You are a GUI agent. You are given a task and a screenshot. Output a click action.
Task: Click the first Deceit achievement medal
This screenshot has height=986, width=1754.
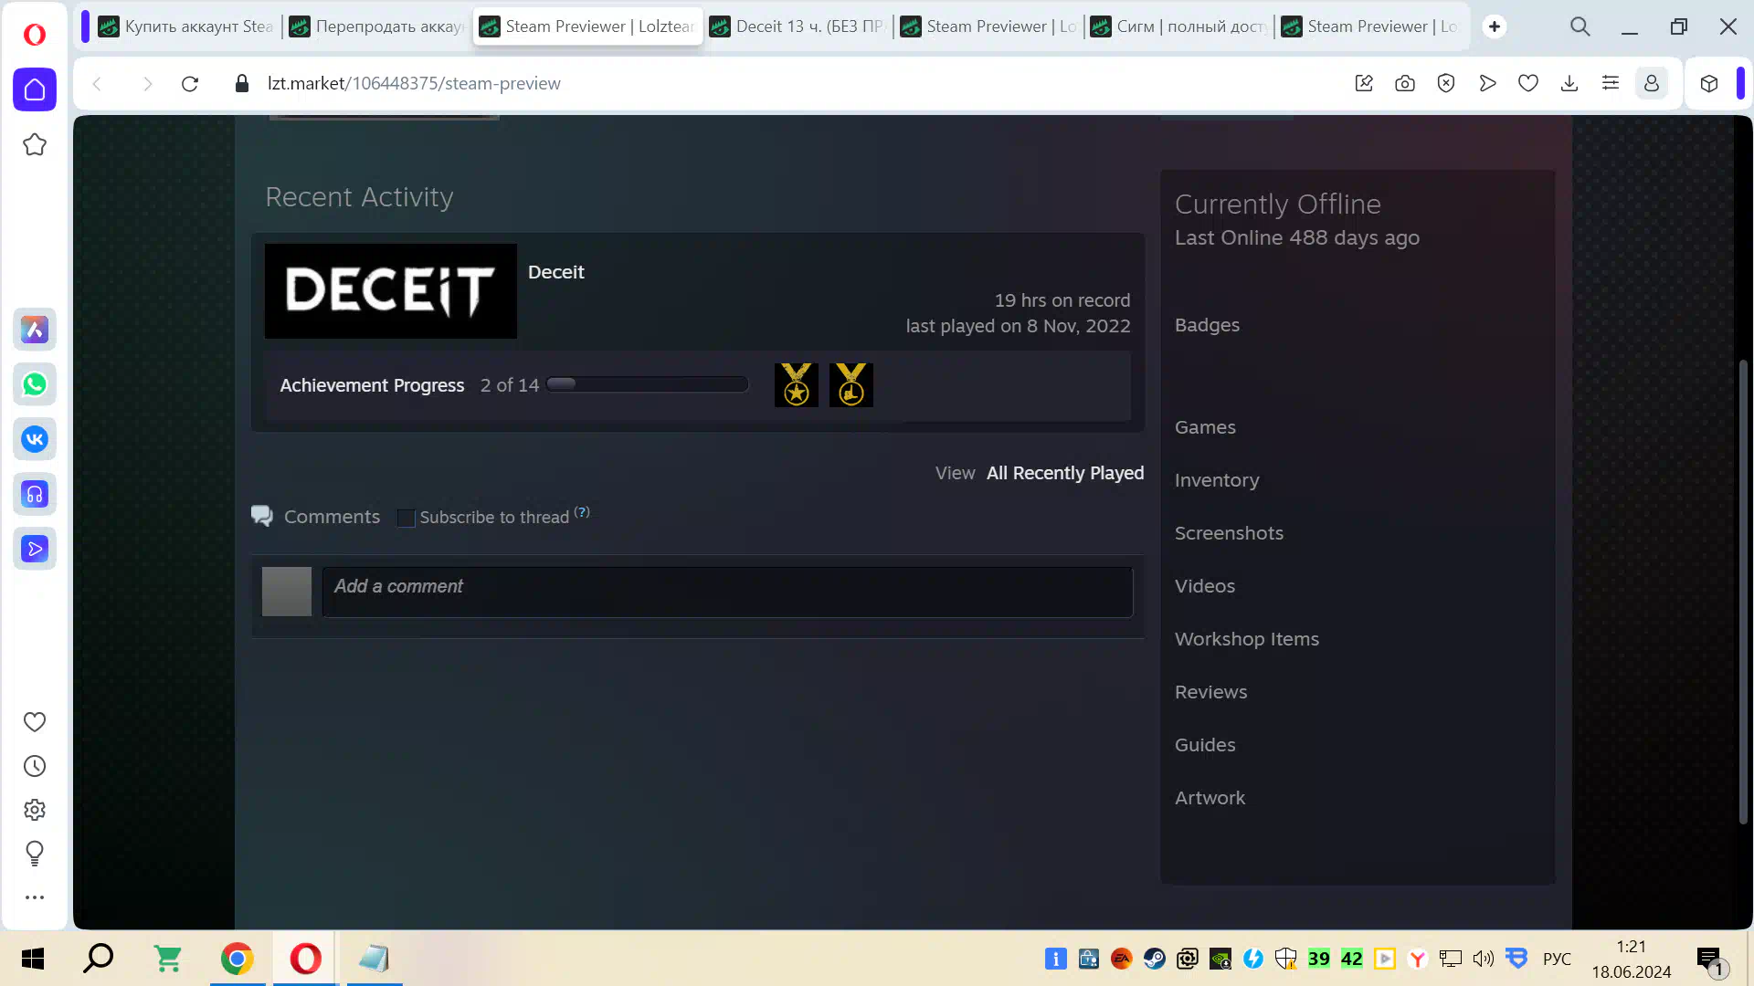(797, 385)
